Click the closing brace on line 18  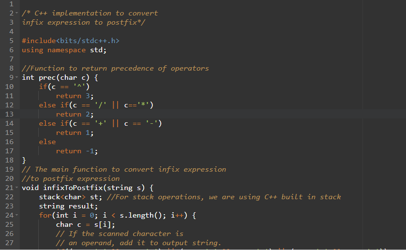coord(24,160)
